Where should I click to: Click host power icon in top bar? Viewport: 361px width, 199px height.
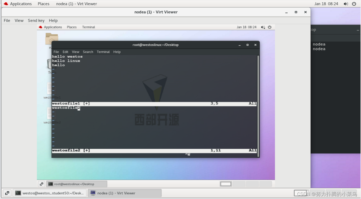click(354, 4)
